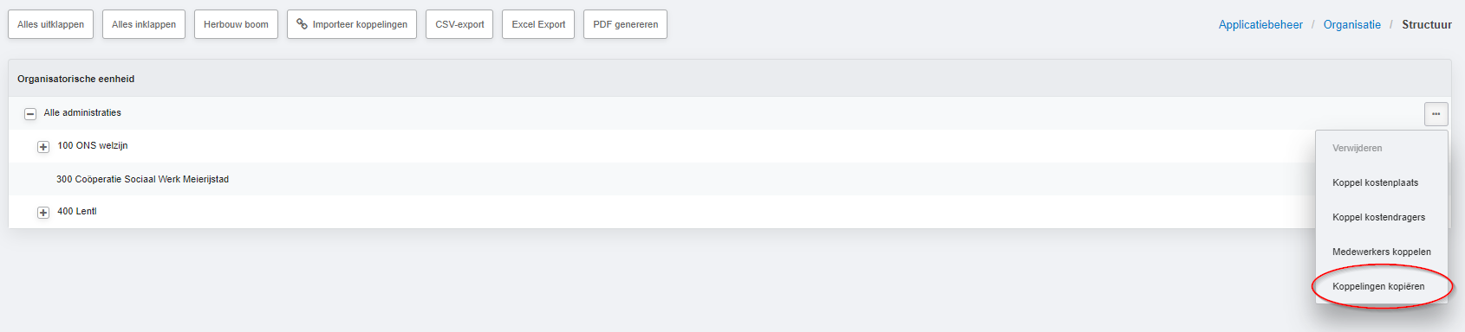This screenshot has width=1465, height=332.
Task: Click the Alles uitklappen button
Action: click(51, 24)
